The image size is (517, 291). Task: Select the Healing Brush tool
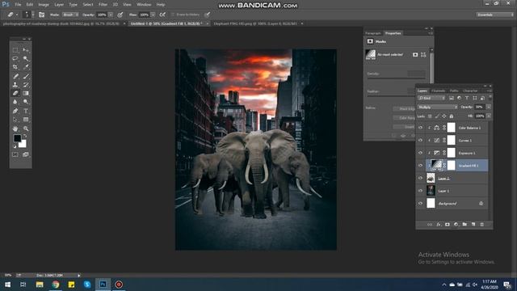[x=15, y=76]
